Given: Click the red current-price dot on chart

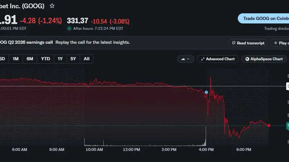Looking at the screenshot, I should click(269, 125).
